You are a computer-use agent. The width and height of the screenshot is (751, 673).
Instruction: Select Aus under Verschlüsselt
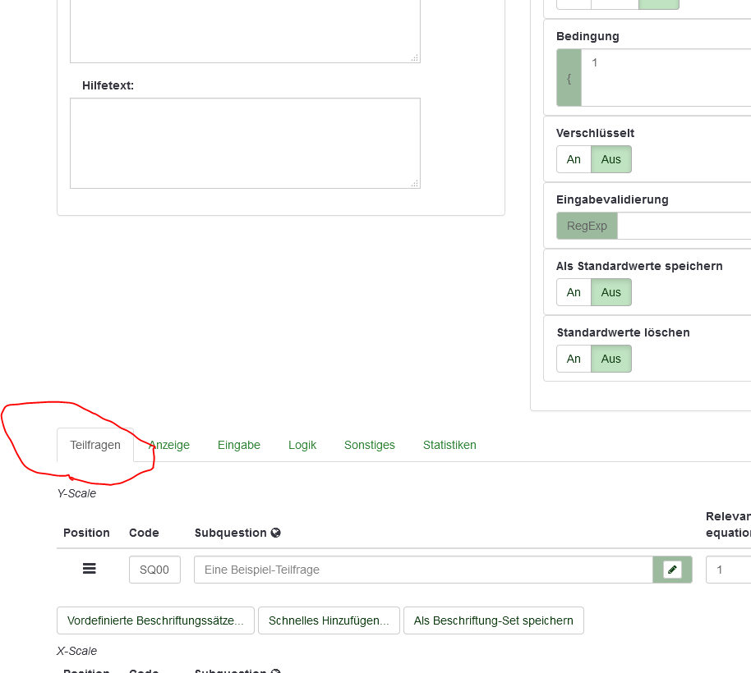[x=610, y=159]
